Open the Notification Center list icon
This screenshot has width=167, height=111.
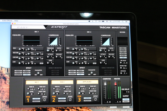(x=126, y=21)
